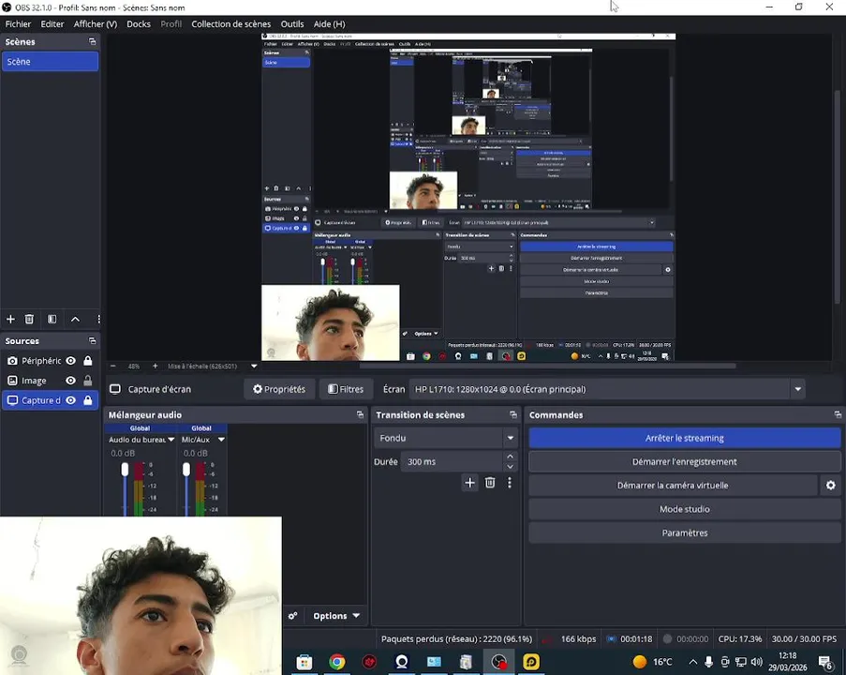The height and width of the screenshot is (675, 846).
Task: Zoom in preview with plus button
Action: (155, 367)
